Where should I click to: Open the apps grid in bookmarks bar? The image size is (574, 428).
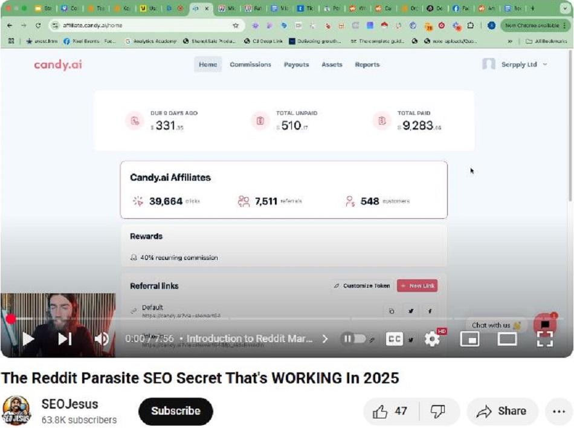coord(11,41)
